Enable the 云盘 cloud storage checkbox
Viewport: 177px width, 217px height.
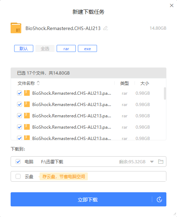pos(18,176)
